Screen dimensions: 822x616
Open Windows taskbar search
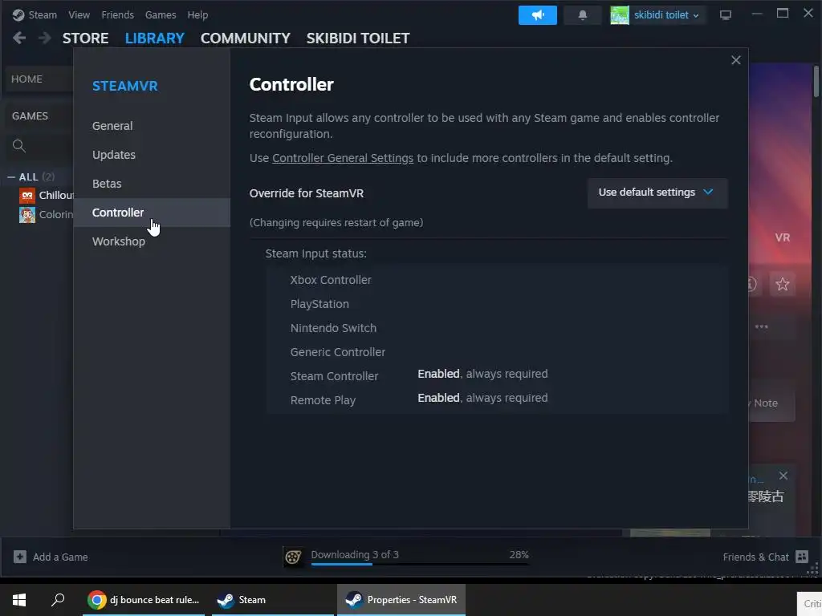pyautogui.click(x=58, y=600)
